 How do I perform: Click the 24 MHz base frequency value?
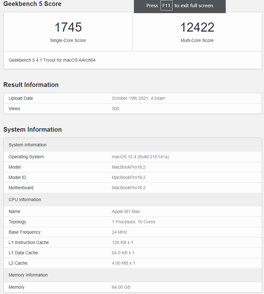coord(119,232)
